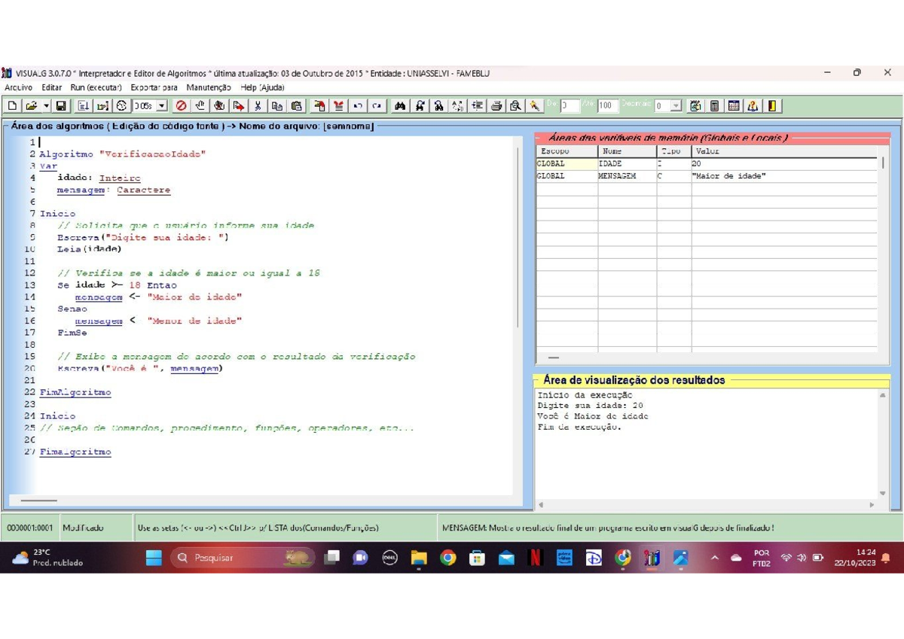Click the variables table vertical scrollbar
The width and height of the screenshot is (904, 639).
point(883,162)
